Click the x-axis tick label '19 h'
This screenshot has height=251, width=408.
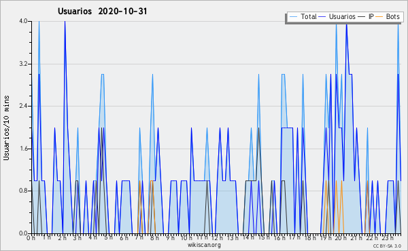pos(326,237)
